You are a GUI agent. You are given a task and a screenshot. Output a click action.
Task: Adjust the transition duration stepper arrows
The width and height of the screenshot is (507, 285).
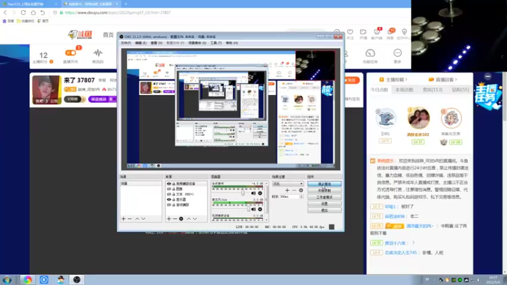302,196
